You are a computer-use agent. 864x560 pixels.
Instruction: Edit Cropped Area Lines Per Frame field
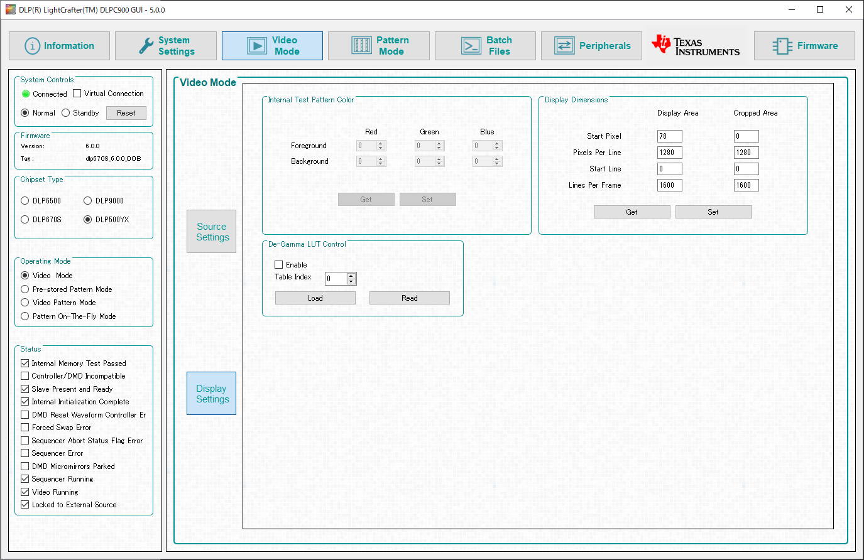pyautogui.click(x=746, y=185)
